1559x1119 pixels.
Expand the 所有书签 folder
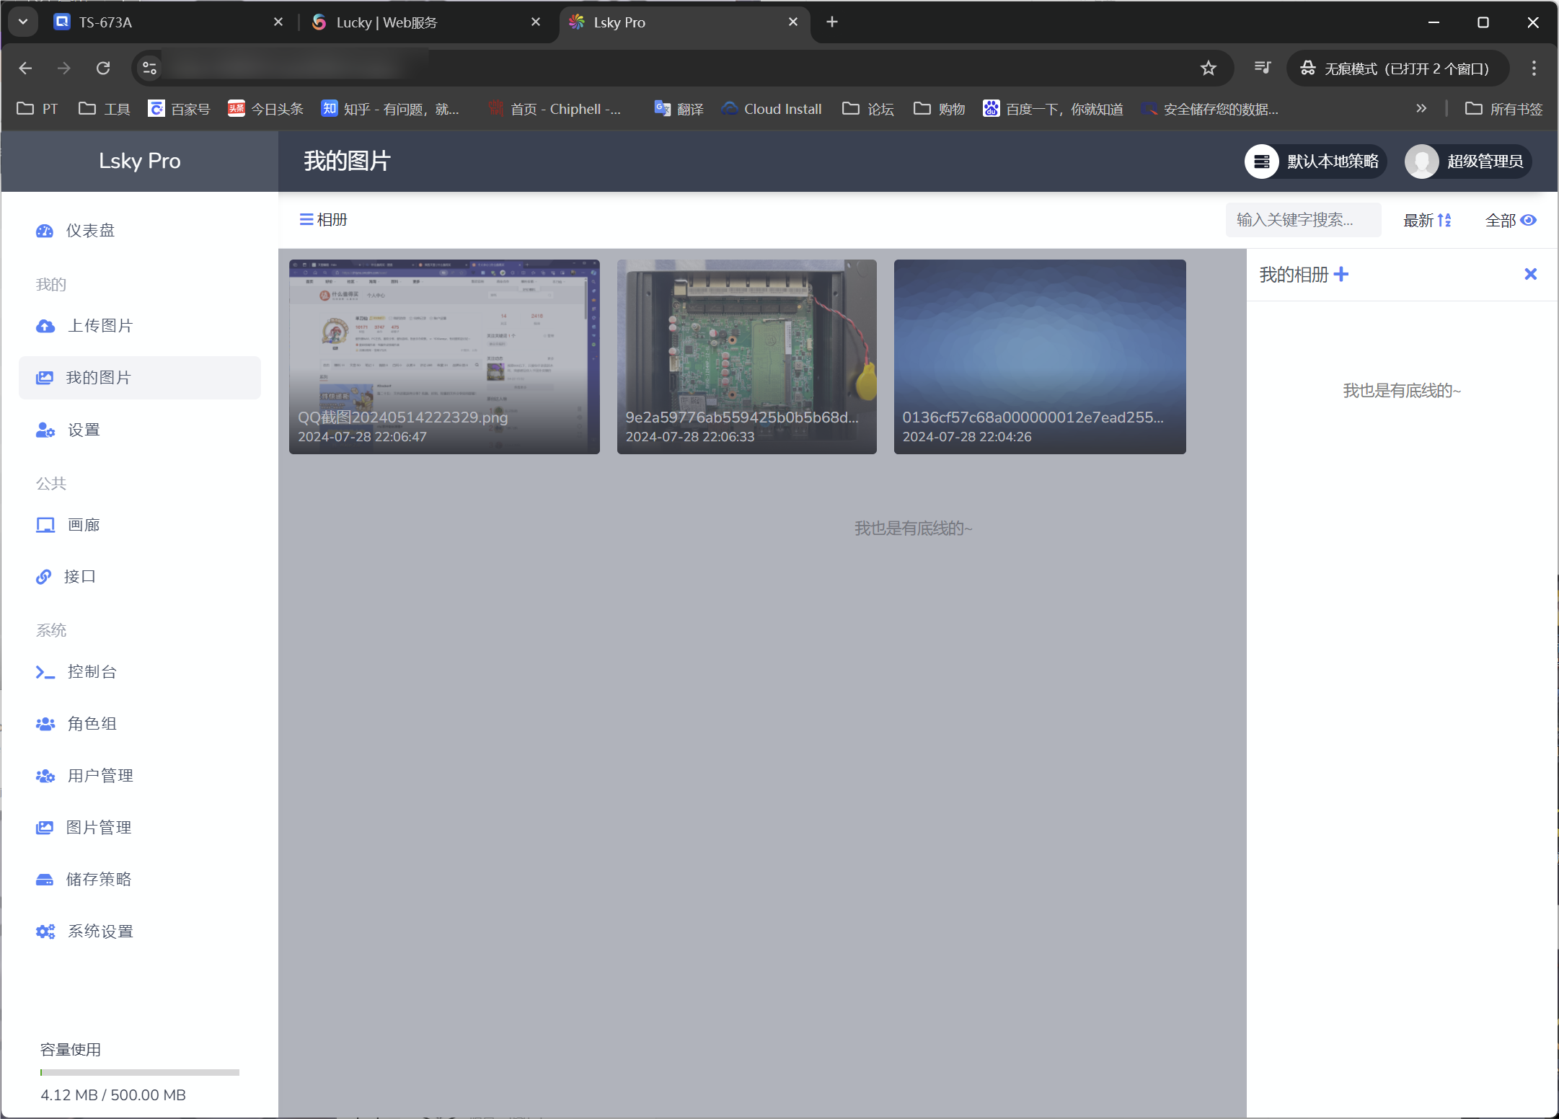click(x=1503, y=109)
